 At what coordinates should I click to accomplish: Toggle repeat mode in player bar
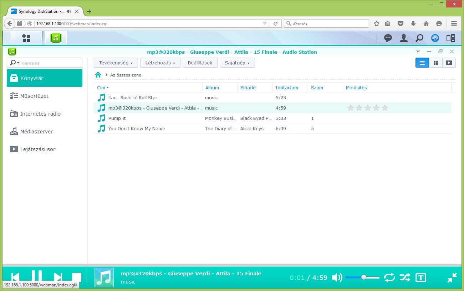(389, 277)
